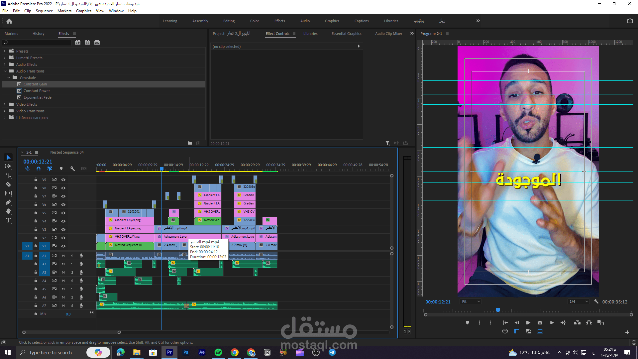Click Home icon in workspace bar
This screenshot has height=359, width=638.
pyautogui.click(x=9, y=21)
